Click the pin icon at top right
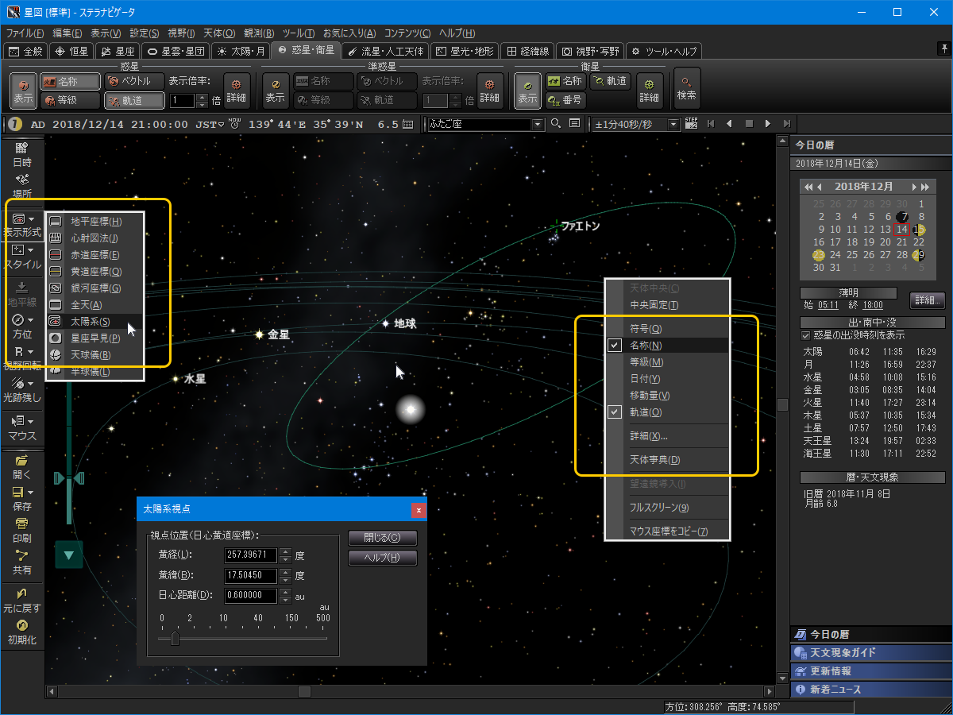 943,49
